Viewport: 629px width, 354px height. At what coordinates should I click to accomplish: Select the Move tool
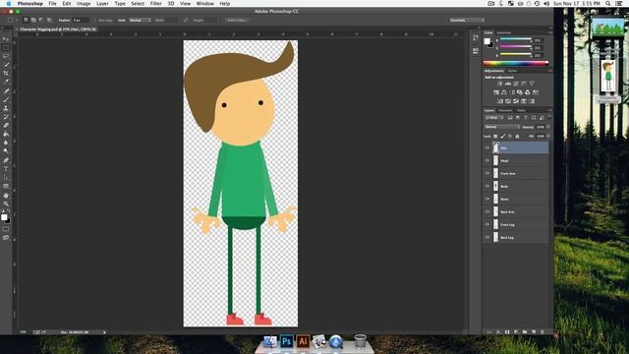tap(6, 39)
